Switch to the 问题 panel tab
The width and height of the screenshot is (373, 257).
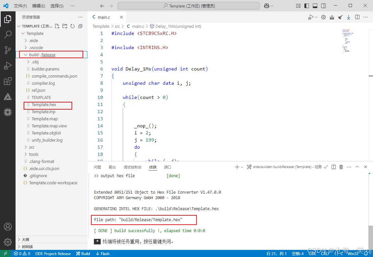[x=97, y=167]
